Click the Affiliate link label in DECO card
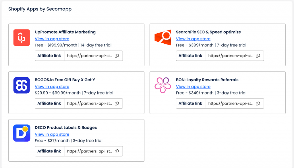294x168 pixels. pos(49,151)
